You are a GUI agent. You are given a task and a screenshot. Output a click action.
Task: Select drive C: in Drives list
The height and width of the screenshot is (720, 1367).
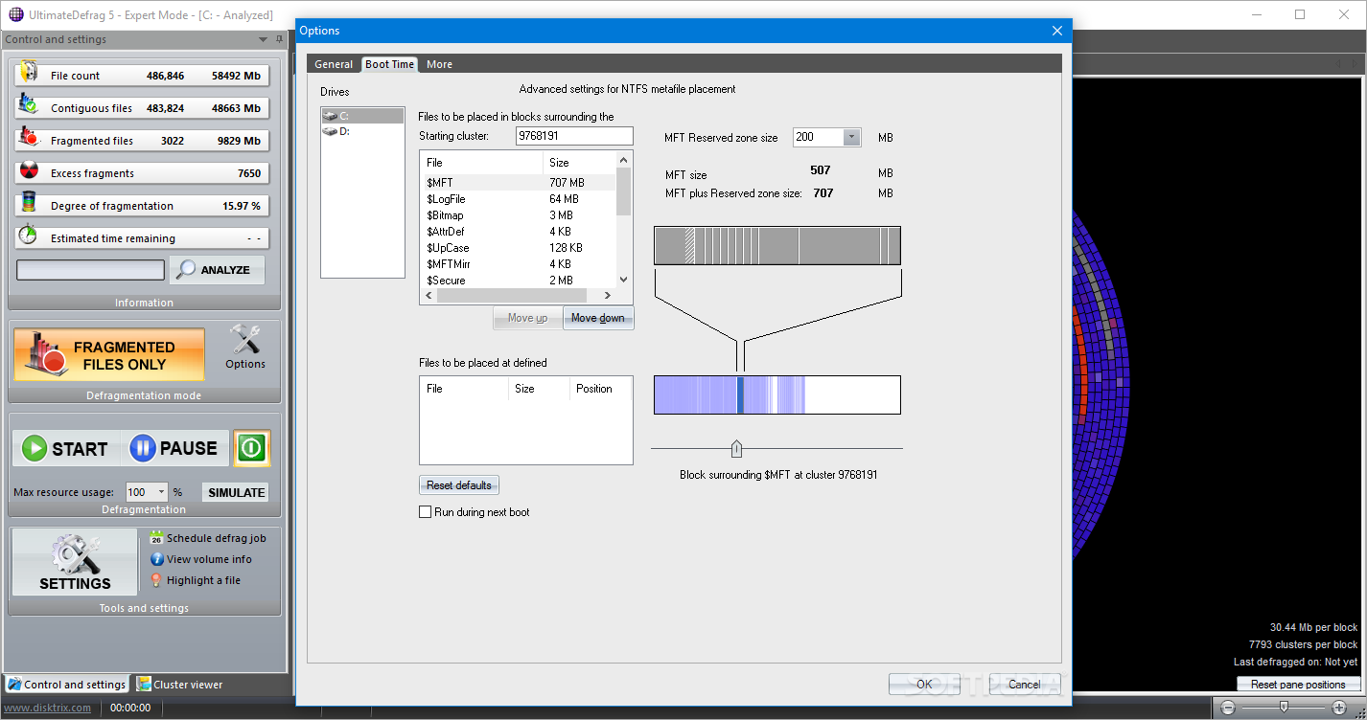point(362,116)
